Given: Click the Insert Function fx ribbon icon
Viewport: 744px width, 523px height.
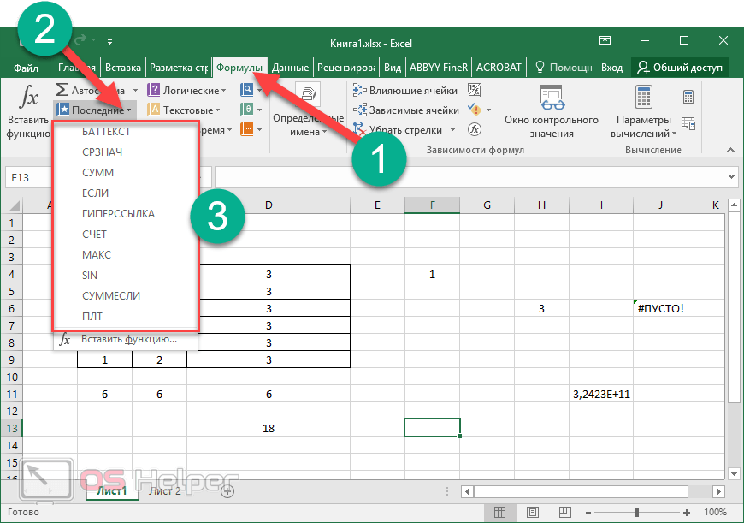Looking at the screenshot, I should pyautogui.click(x=28, y=97).
